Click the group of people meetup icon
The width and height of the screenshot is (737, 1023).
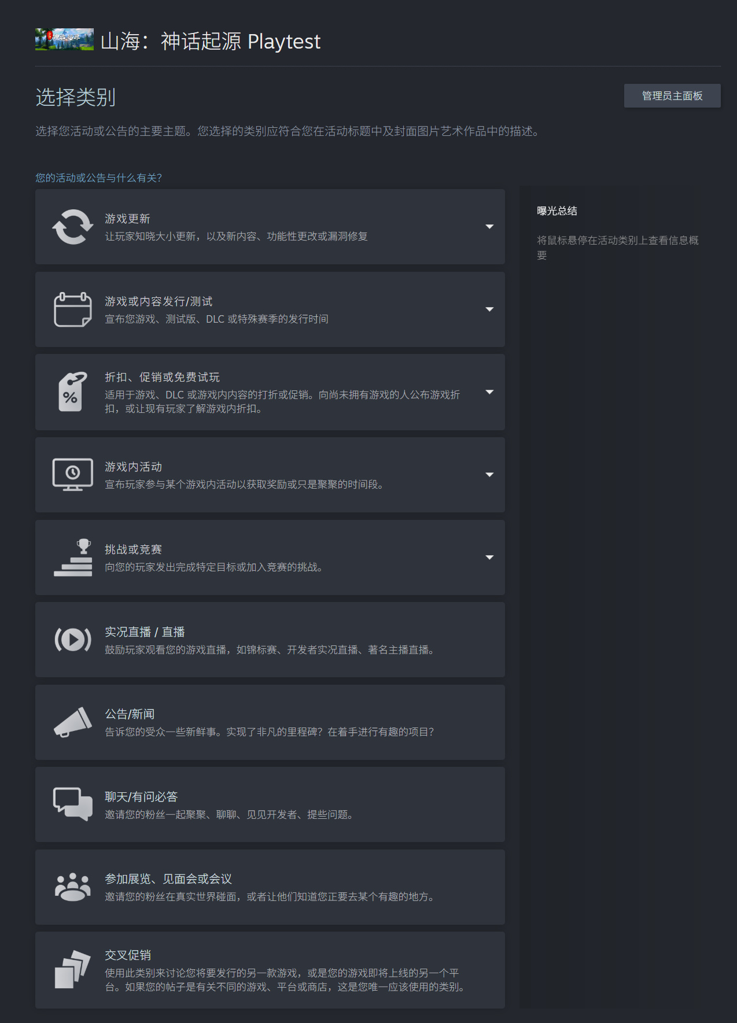pos(73,887)
